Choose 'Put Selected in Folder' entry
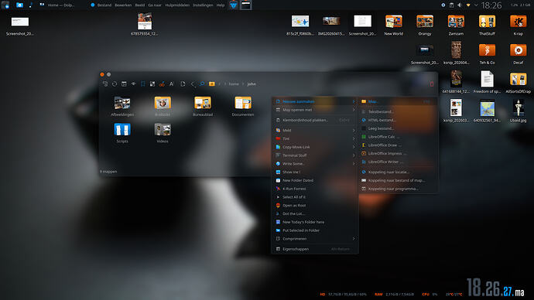Screen dimensions: 534x300 pyautogui.click(x=315, y=230)
